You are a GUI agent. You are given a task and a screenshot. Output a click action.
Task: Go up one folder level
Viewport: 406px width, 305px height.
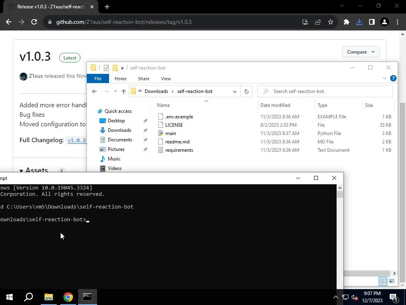tap(124, 91)
